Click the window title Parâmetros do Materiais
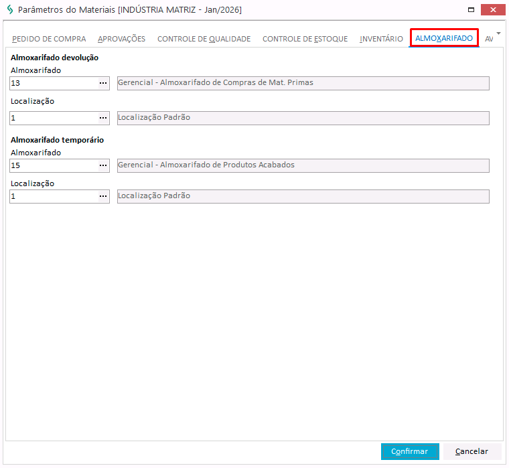Image resolution: width=509 pixels, height=468 pixels. (130, 10)
